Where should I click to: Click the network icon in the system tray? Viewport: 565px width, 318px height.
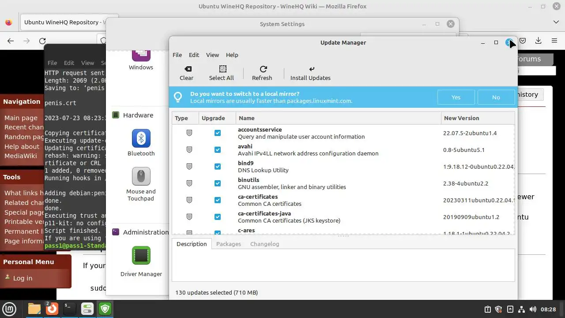[x=521, y=309]
